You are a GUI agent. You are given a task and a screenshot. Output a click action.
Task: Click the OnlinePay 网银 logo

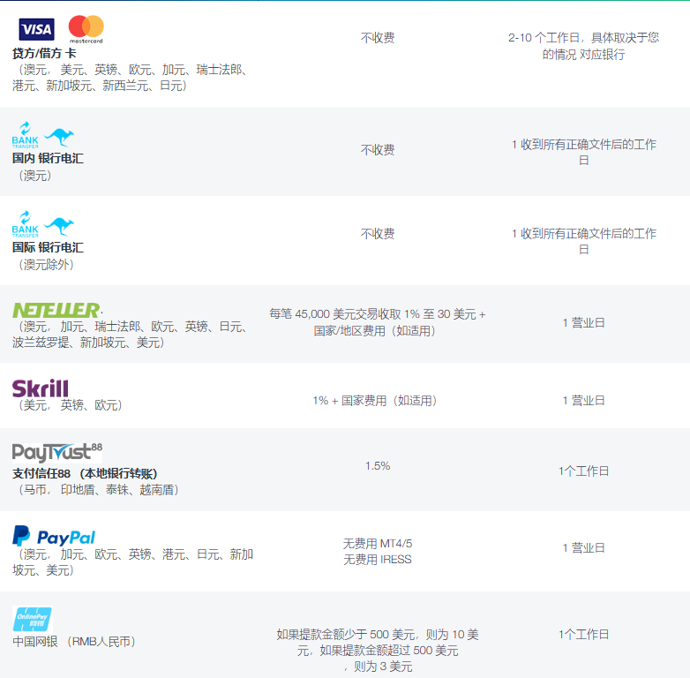tap(32, 620)
